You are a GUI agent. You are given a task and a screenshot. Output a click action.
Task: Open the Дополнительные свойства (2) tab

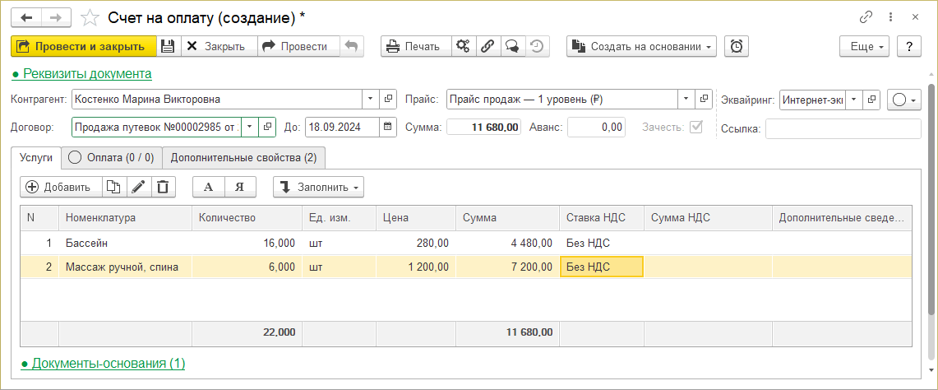point(243,157)
